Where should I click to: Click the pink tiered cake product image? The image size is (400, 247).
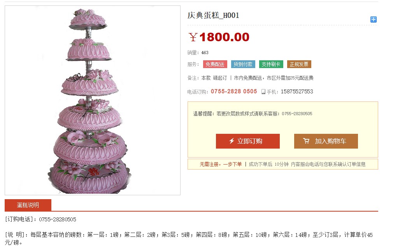pos(93,100)
